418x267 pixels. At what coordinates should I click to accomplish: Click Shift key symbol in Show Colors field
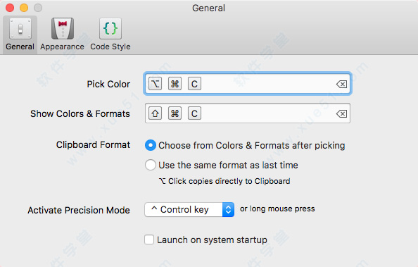155,113
